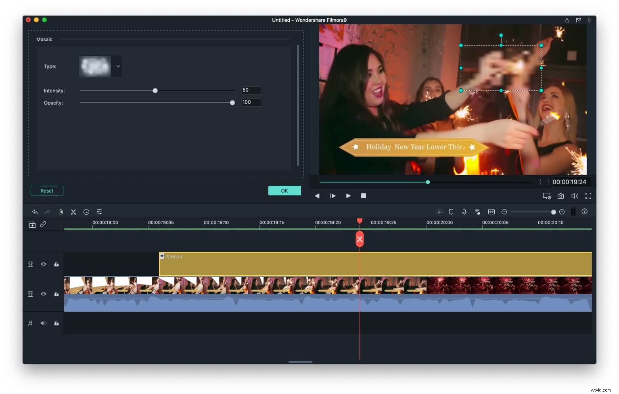Open the speed duration clock icon

[x=86, y=212]
